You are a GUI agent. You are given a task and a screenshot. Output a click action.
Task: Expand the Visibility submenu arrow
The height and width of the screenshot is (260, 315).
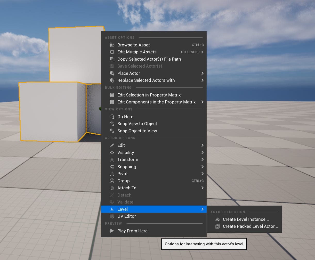click(x=203, y=152)
